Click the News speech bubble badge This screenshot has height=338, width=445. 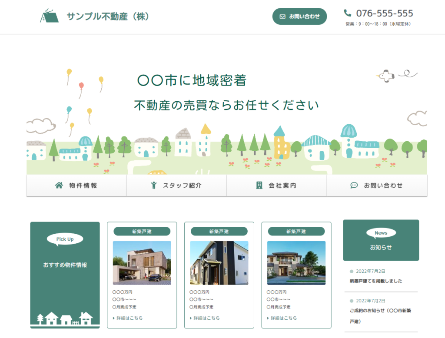(x=381, y=233)
